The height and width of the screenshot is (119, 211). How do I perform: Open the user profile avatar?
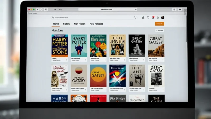pyautogui.click(x=163, y=17)
